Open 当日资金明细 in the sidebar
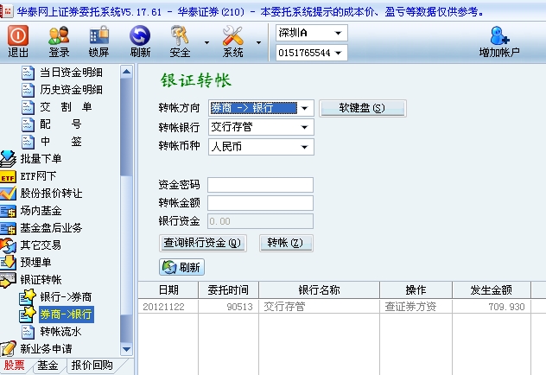The image size is (546, 375). 62,73
